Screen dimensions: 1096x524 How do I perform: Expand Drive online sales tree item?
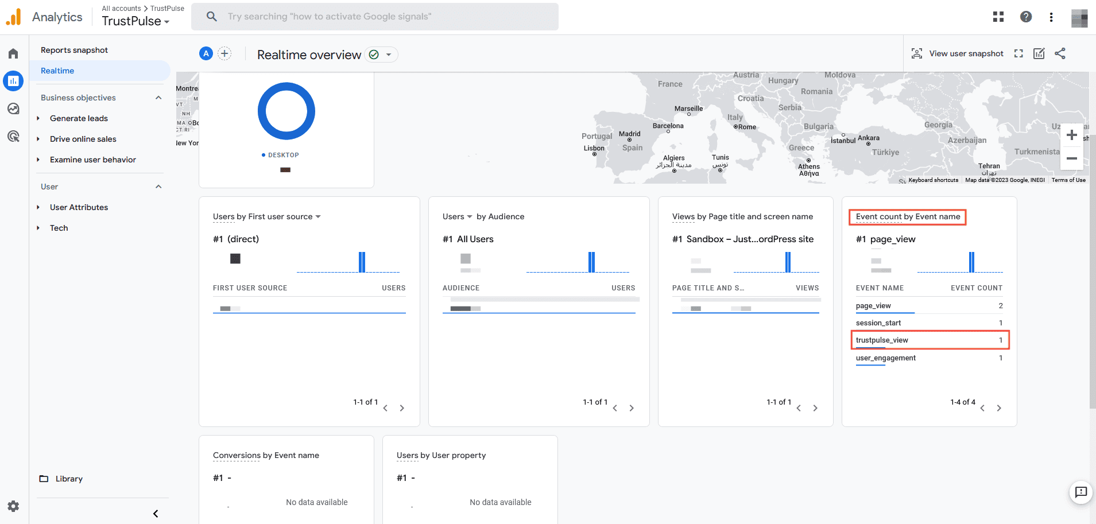click(38, 139)
